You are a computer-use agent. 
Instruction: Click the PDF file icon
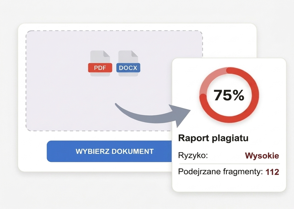(x=100, y=63)
